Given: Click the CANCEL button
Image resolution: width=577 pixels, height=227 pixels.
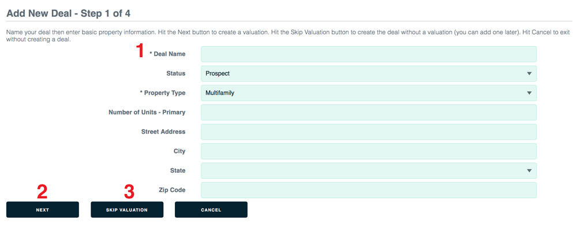Looking at the screenshot, I should coord(211,210).
